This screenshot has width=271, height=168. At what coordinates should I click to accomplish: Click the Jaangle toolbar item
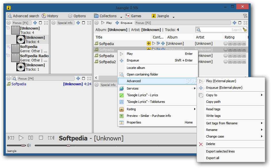click(160, 16)
